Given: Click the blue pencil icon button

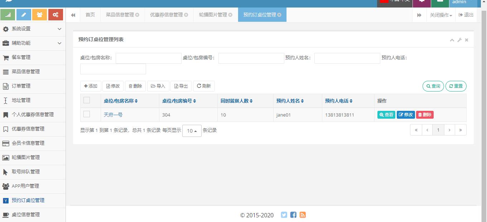Looking at the screenshot, I should pos(24,15).
